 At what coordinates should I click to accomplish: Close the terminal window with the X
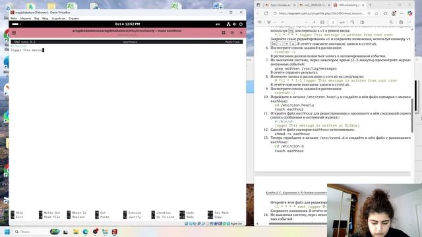tap(241, 33)
